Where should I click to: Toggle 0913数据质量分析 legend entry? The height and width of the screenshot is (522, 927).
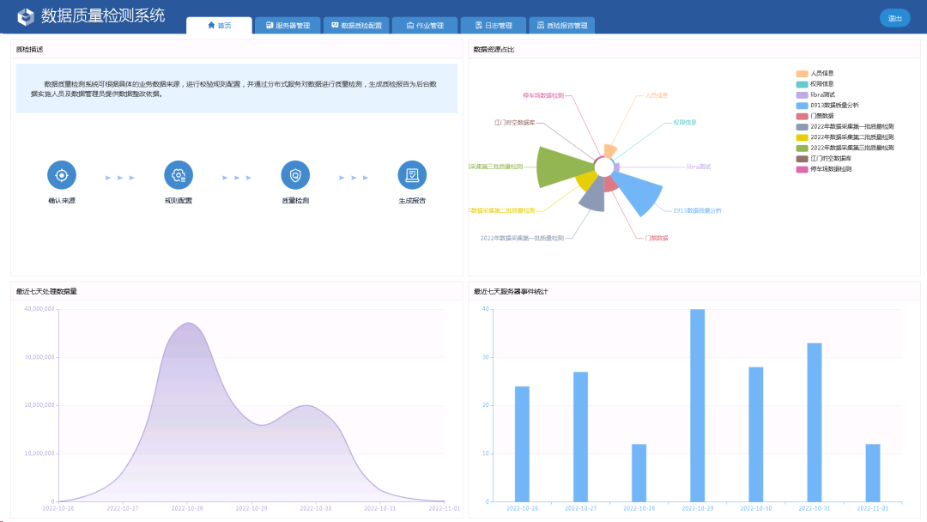tap(834, 105)
